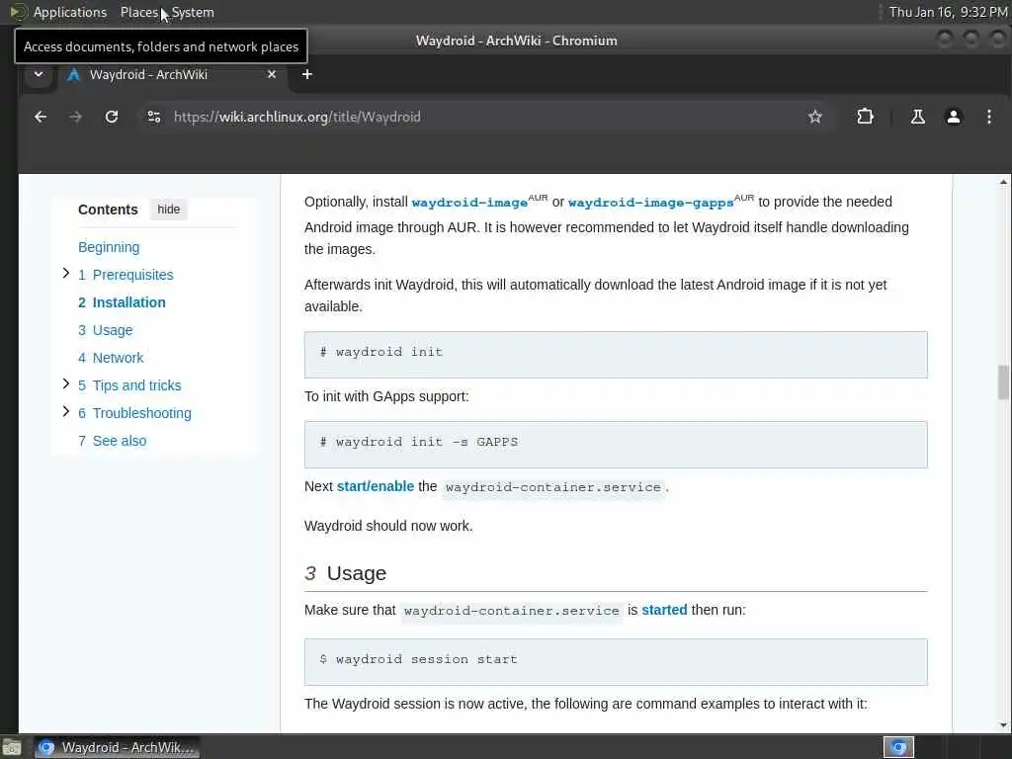1012x759 pixels.
Task: Open the Places menu
Action: tap(138, 12)
